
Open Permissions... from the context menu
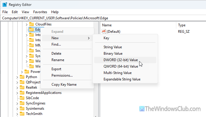click(x=62, y=75)
